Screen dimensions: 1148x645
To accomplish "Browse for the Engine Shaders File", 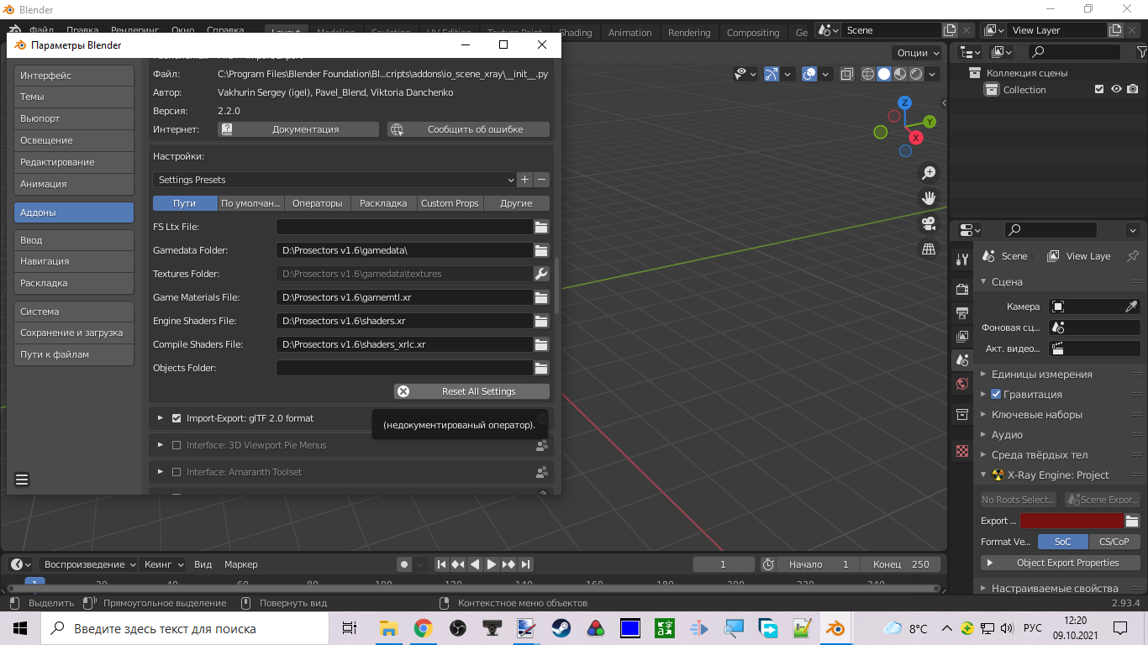I will pyautogui.click(x=541, y=321).
